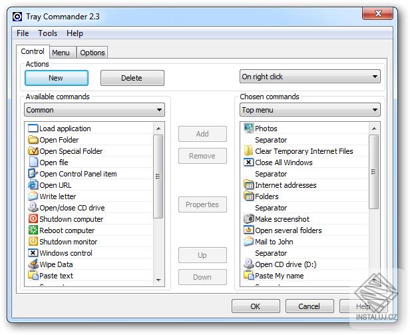The width and height of the screenshot is (410, 335).
Task: Click the New action button
Action: pyautogui.click(x=57, y=78)
